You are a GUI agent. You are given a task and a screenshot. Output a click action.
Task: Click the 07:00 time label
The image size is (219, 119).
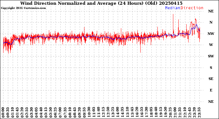tap(61, 112)
